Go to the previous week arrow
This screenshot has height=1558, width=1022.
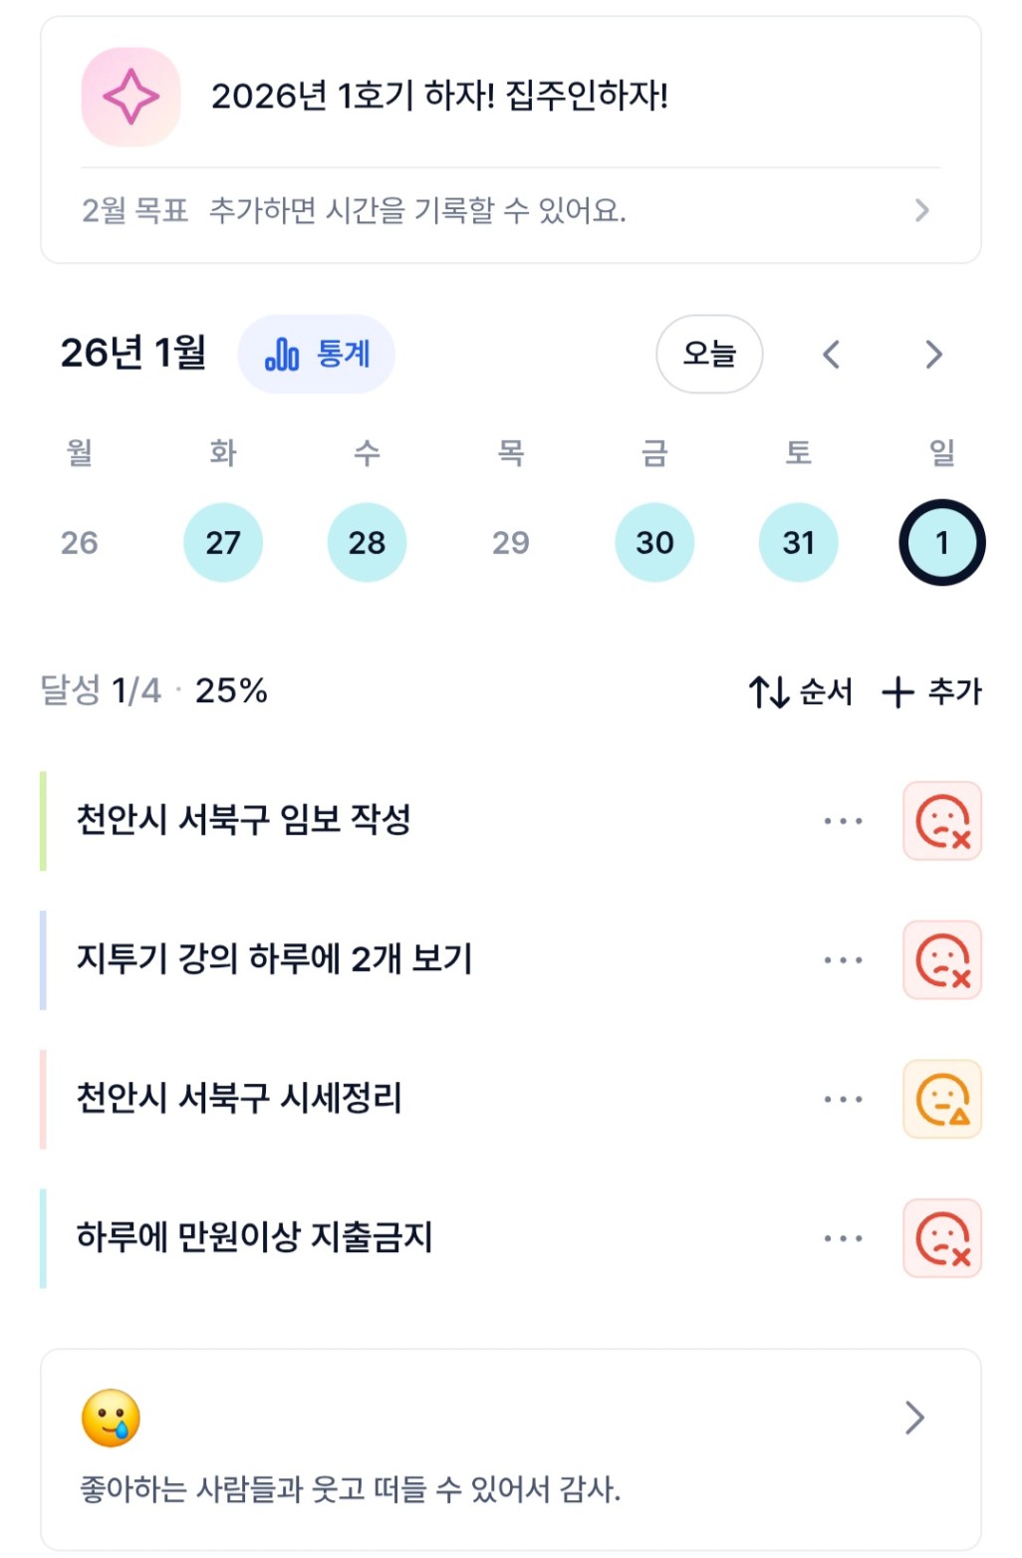point(832,355)
